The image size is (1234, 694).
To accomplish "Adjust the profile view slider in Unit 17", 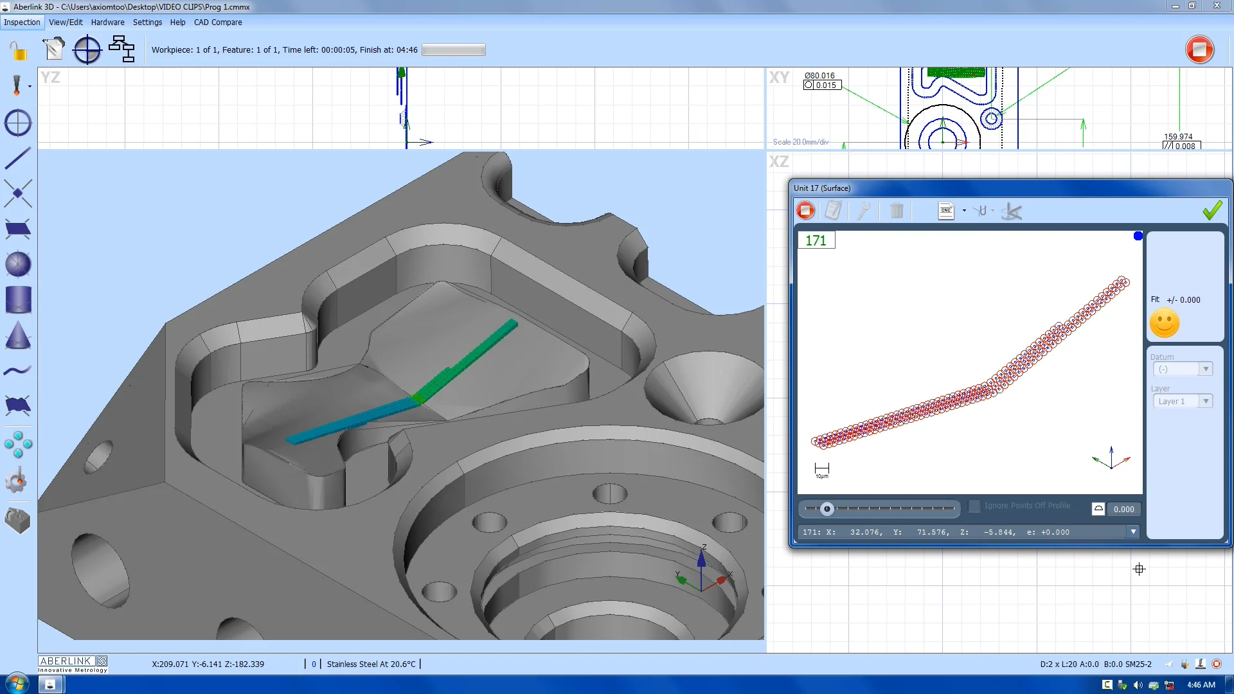I will tap(828, 509).
